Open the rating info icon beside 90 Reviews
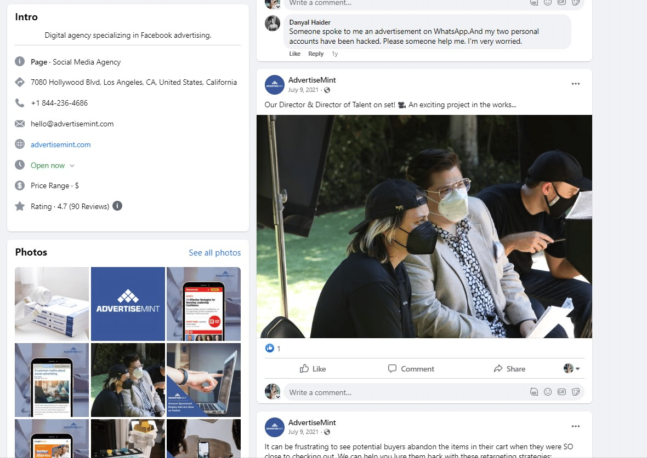The height and width of the screenshot is (458, 647). (117, 206)
